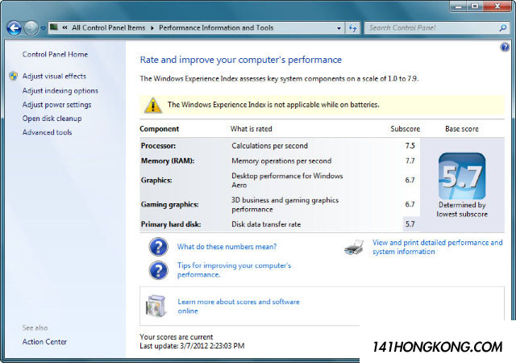The height and width of the screenshot is (363, 516).
Task: Click the Back navigation arrow button
Action: [14, 28]
